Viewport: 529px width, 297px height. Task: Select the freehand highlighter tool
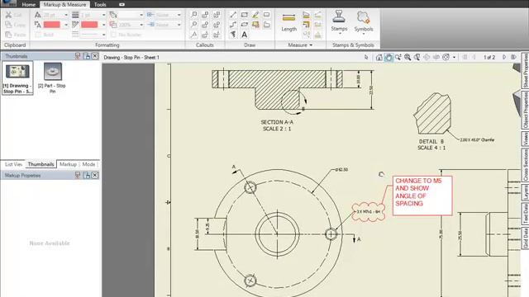255,15
